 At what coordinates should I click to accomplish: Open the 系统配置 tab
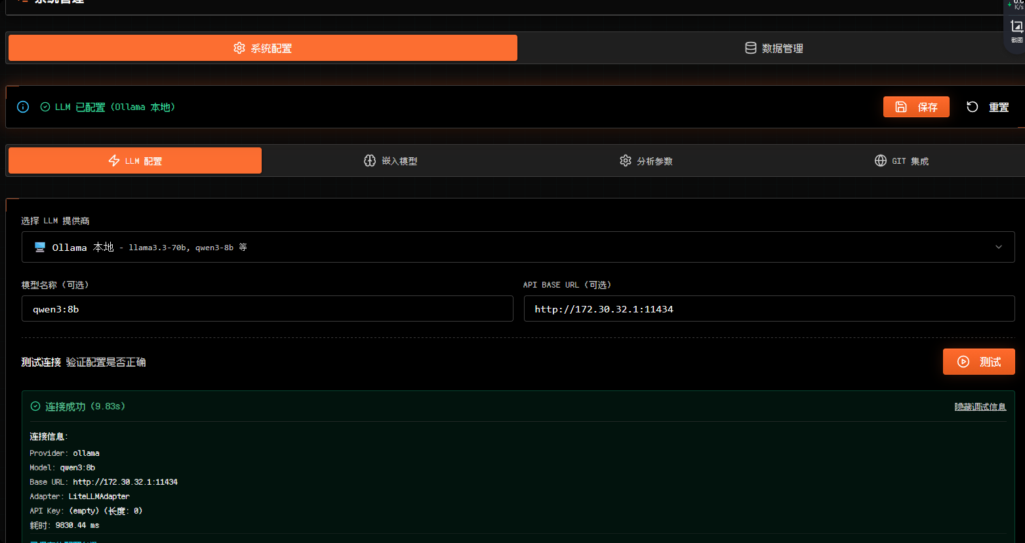[x=263, y=48]
